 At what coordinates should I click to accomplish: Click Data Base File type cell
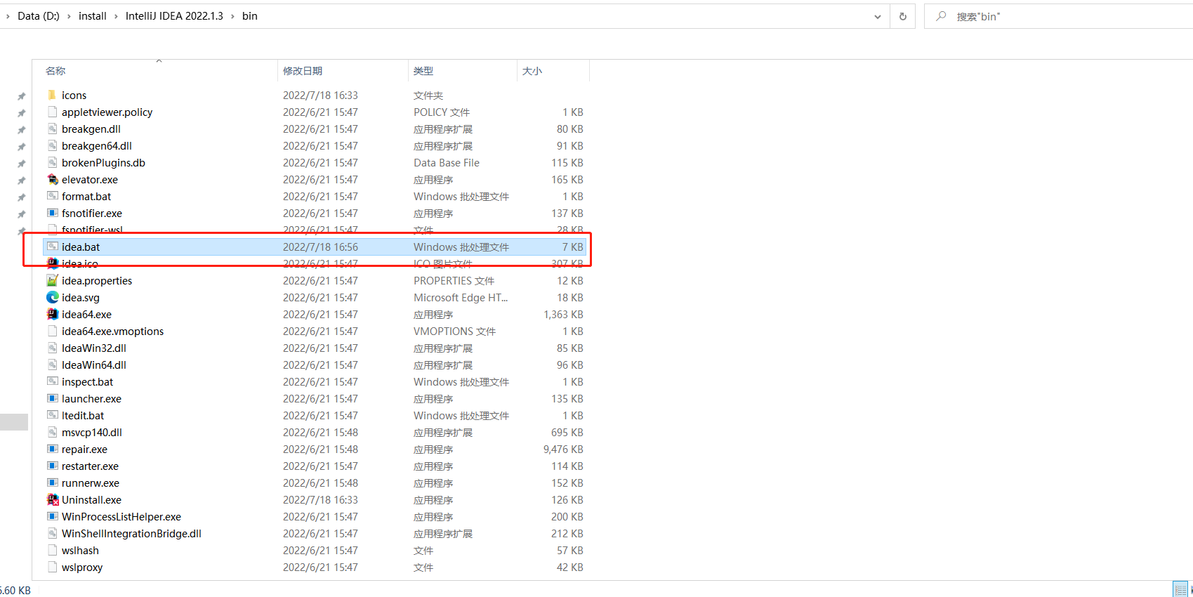pyautogui.click(x=447, y=162)
